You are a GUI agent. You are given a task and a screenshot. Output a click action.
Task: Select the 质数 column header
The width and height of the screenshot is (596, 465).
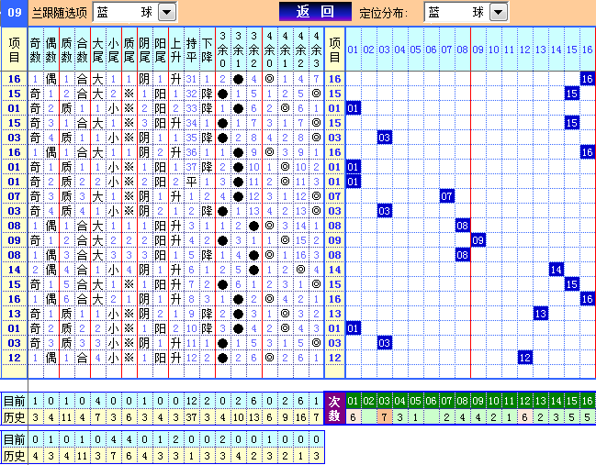tap(66, 50)
